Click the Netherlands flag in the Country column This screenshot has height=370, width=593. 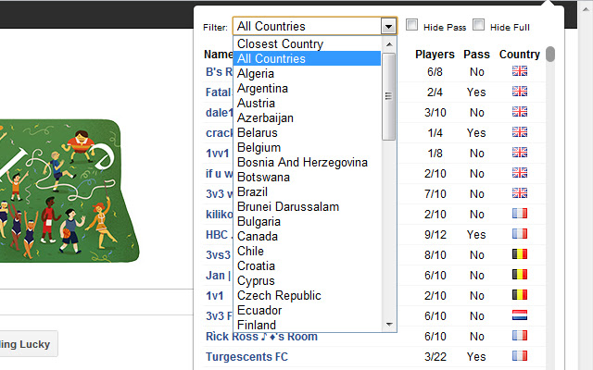(x=520, y=315)
